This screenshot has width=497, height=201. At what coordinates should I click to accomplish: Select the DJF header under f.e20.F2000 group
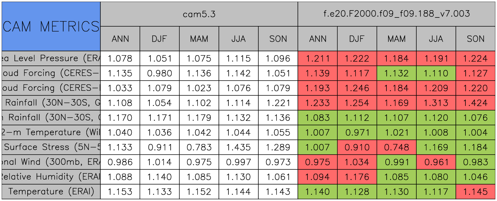[357, 39]
